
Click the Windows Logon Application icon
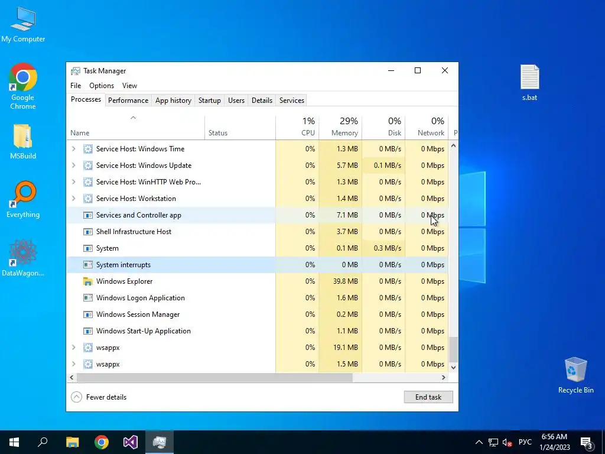click(88, 298)
